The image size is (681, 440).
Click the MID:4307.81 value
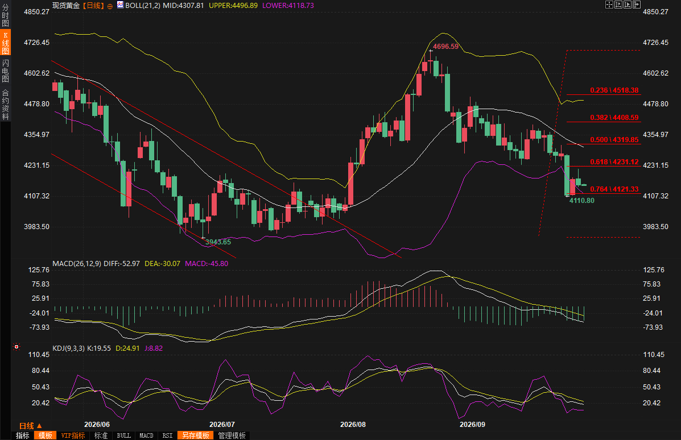[x=183, y=5]
